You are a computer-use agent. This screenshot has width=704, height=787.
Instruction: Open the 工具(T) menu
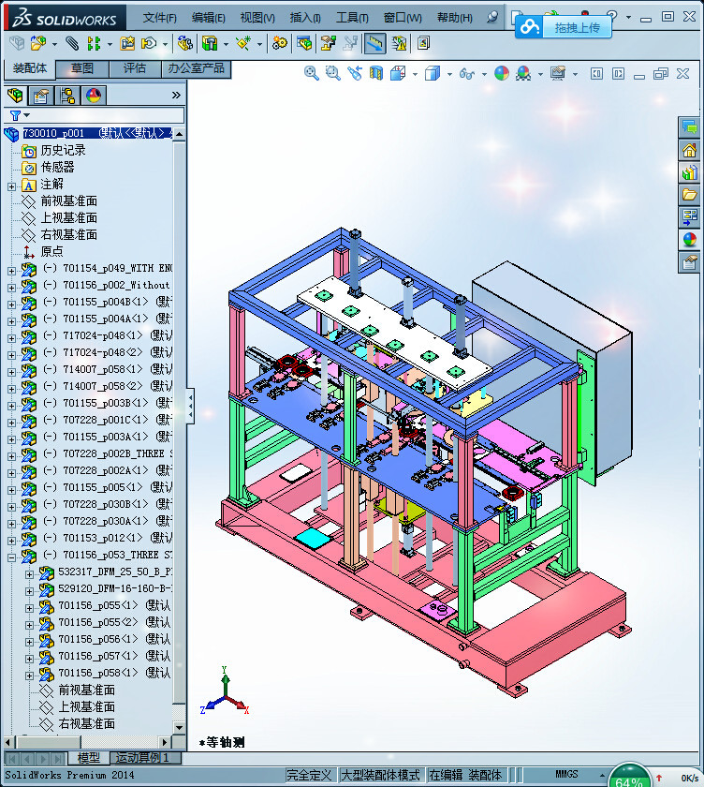click(352, 18)
